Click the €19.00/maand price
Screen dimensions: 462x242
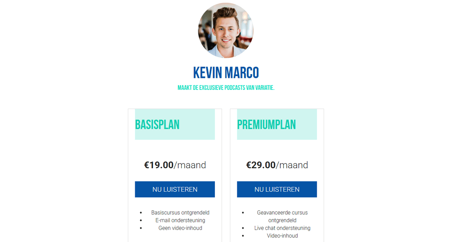click(x=175, y=165)
